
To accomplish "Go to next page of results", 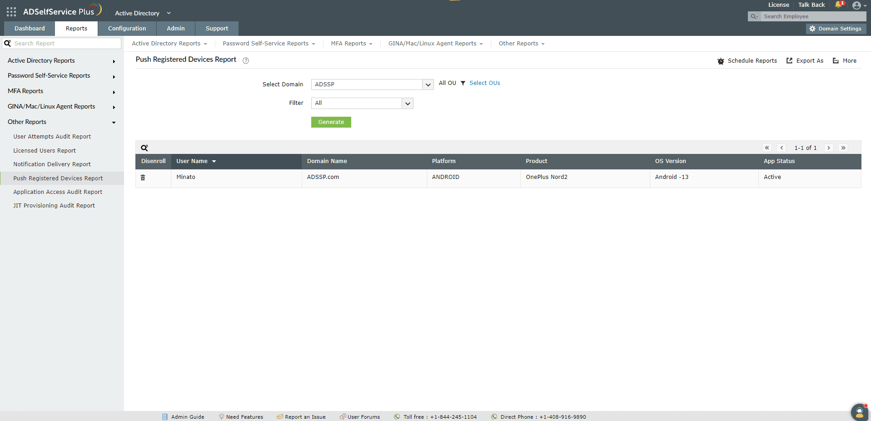I will coord(829,148).
